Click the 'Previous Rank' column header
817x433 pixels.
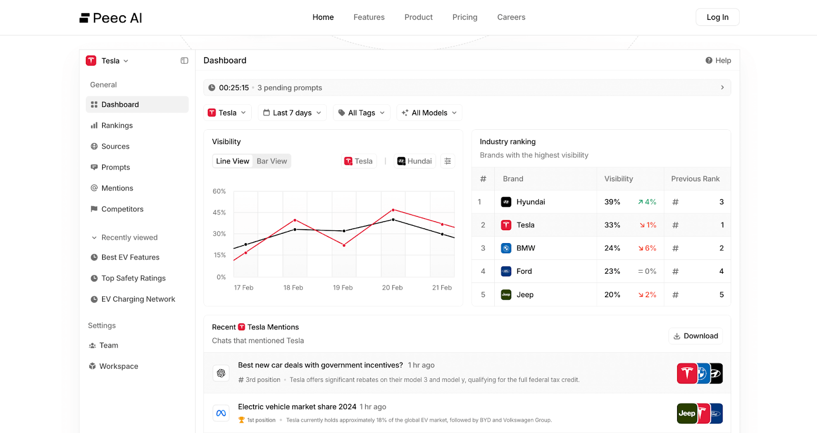[x=695, y=179]
